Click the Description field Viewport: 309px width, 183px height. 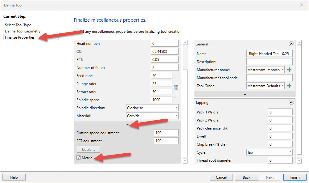270,62
